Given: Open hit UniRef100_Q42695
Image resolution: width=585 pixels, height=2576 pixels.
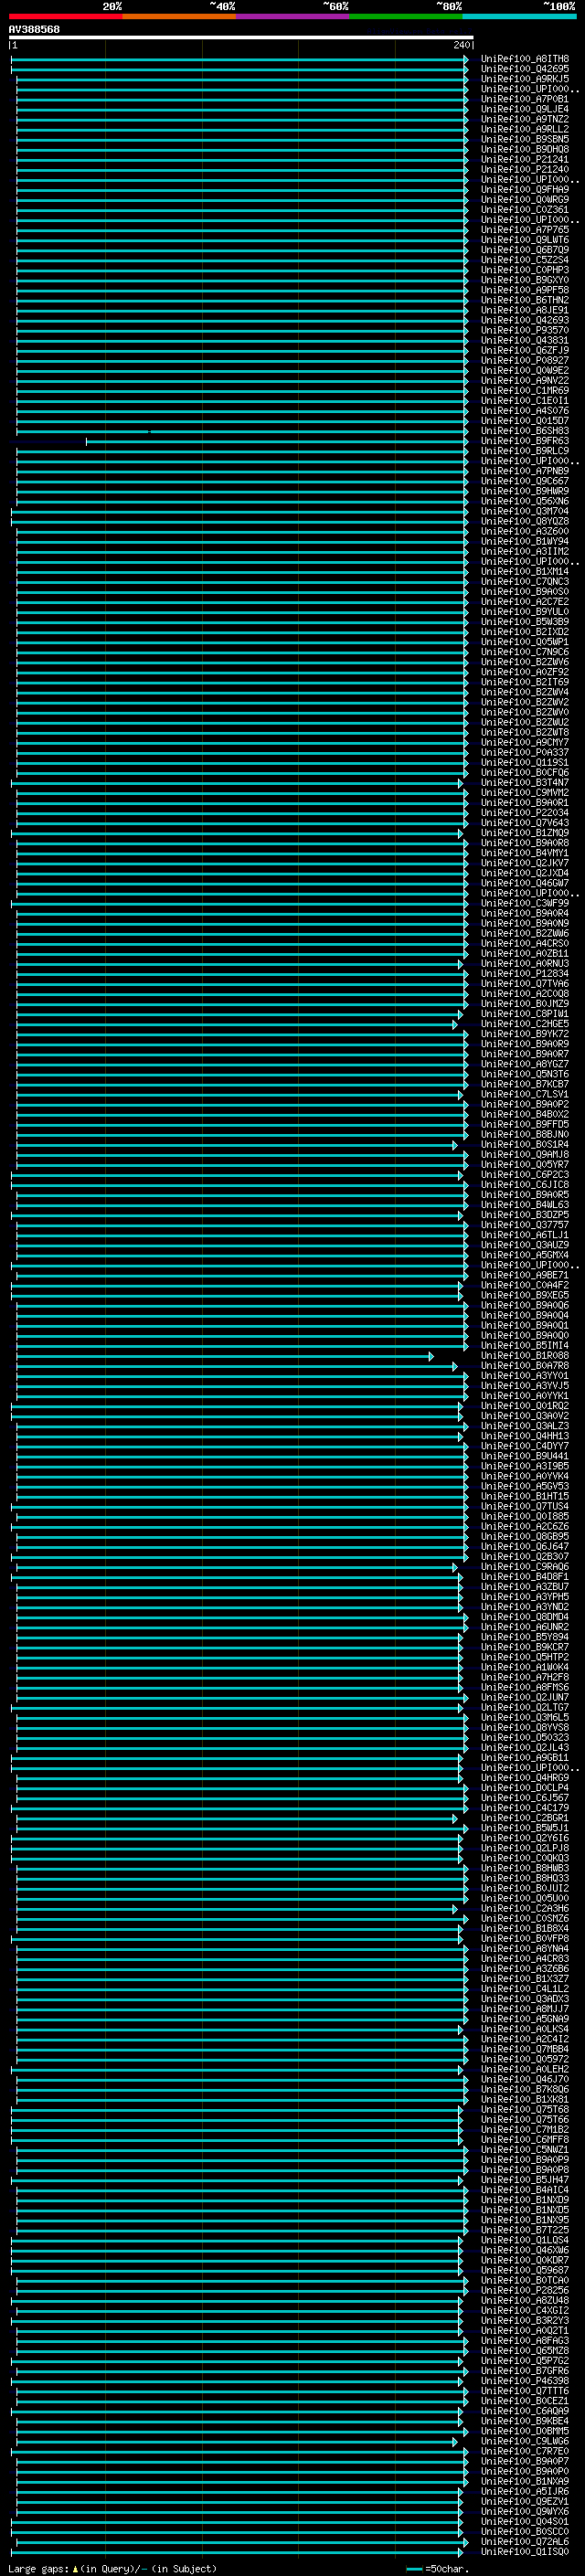Looking at the screenshot, I should tap(525, 69).
